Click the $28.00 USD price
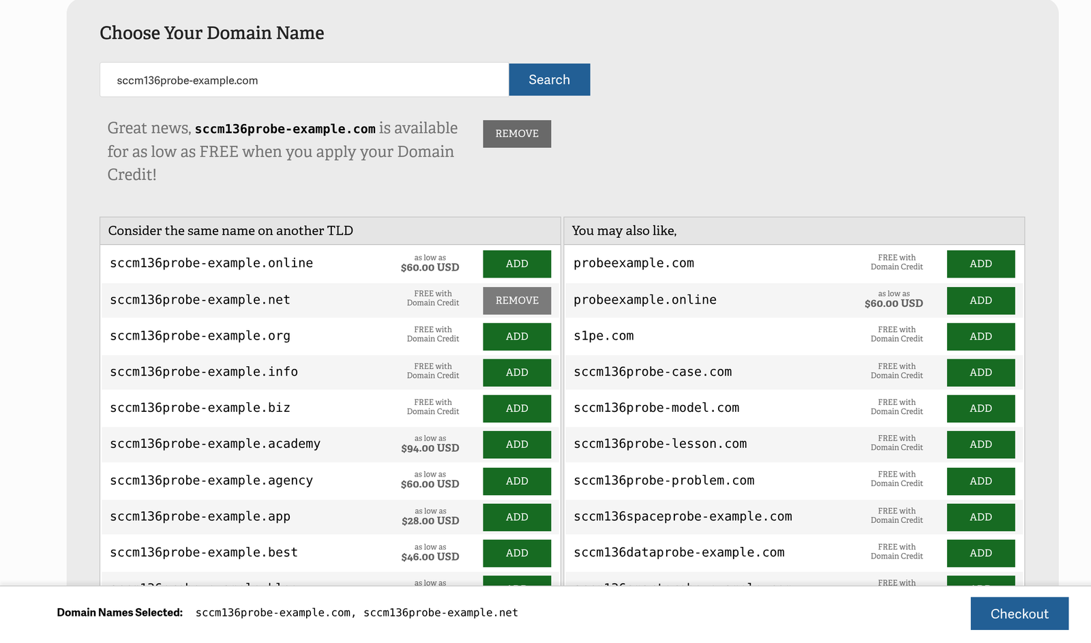This screenshot has height=643, width=1091. 430,521
